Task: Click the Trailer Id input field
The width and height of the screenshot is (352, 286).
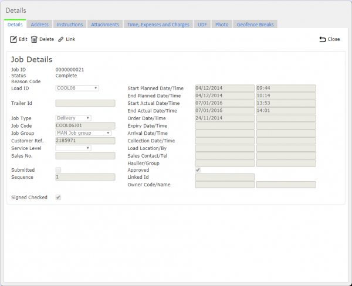Action: (85, 103)
